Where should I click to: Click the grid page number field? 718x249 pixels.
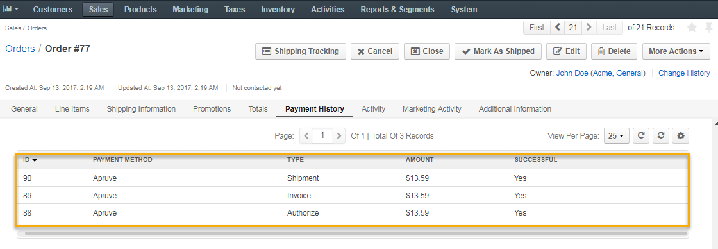[x=323, y=136]
